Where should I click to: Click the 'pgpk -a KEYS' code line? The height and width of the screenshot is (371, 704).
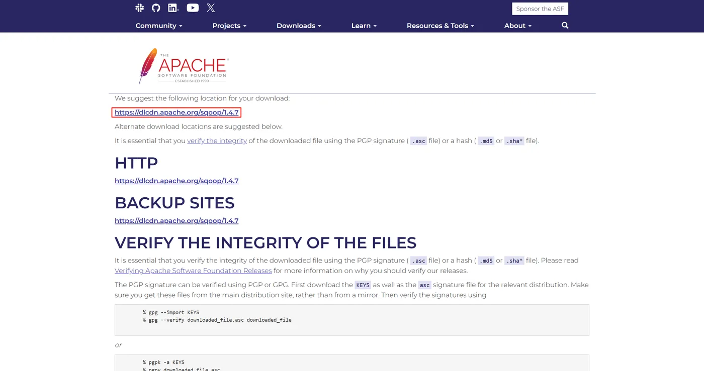[163, 362]
